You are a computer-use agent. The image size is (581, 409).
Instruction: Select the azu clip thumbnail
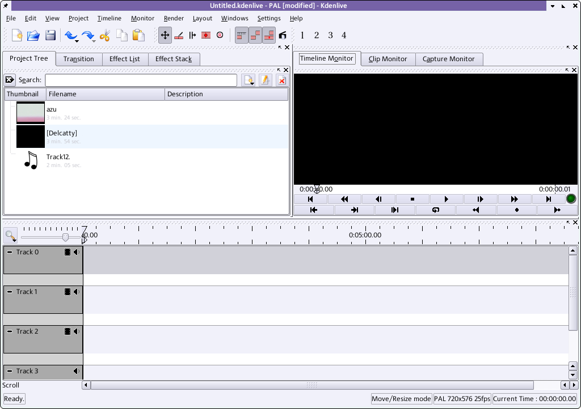point(31,112)
